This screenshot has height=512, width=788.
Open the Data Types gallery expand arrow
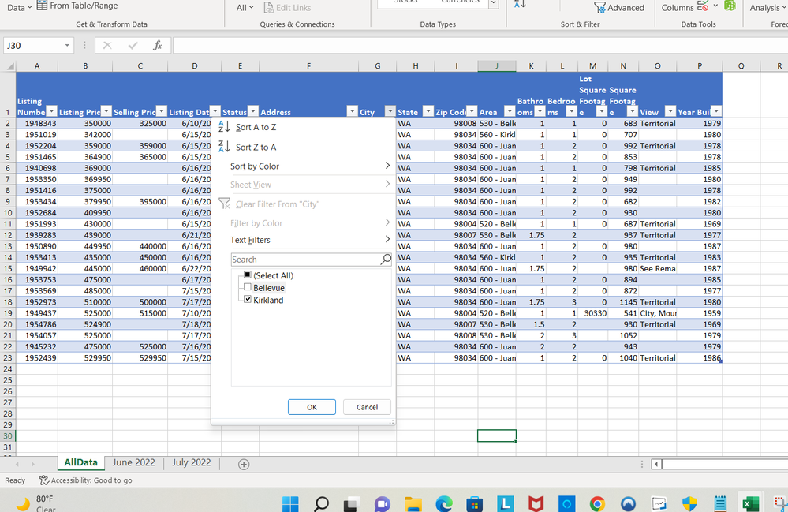click(494, 3)
